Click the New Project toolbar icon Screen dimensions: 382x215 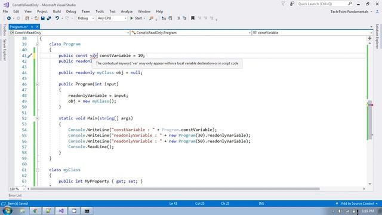pos(27,19)
